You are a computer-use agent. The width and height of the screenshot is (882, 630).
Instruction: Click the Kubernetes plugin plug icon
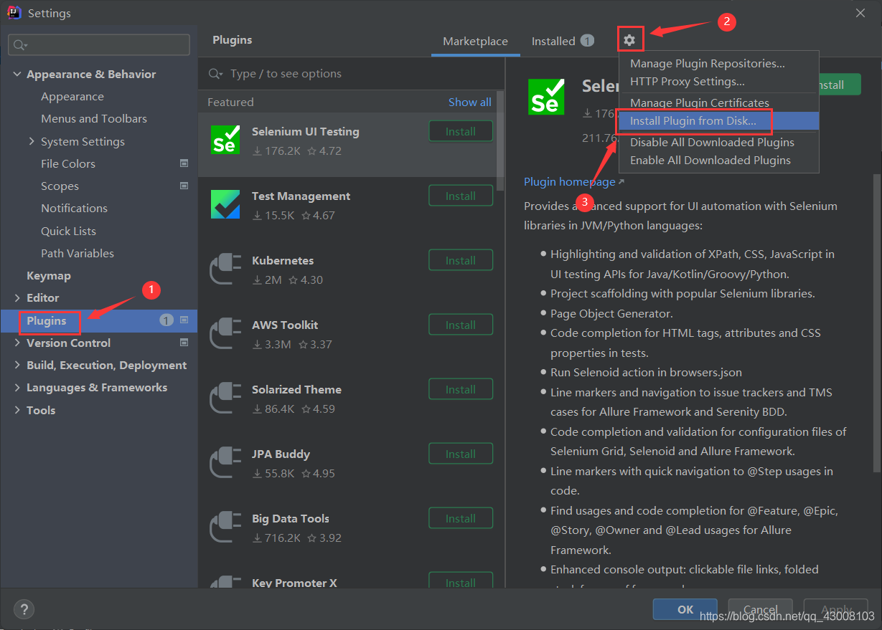coord(225,270)
